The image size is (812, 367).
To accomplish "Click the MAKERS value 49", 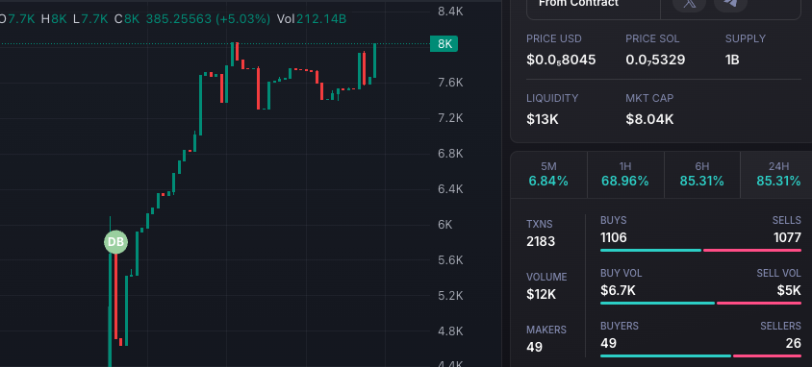I will 534,347.
